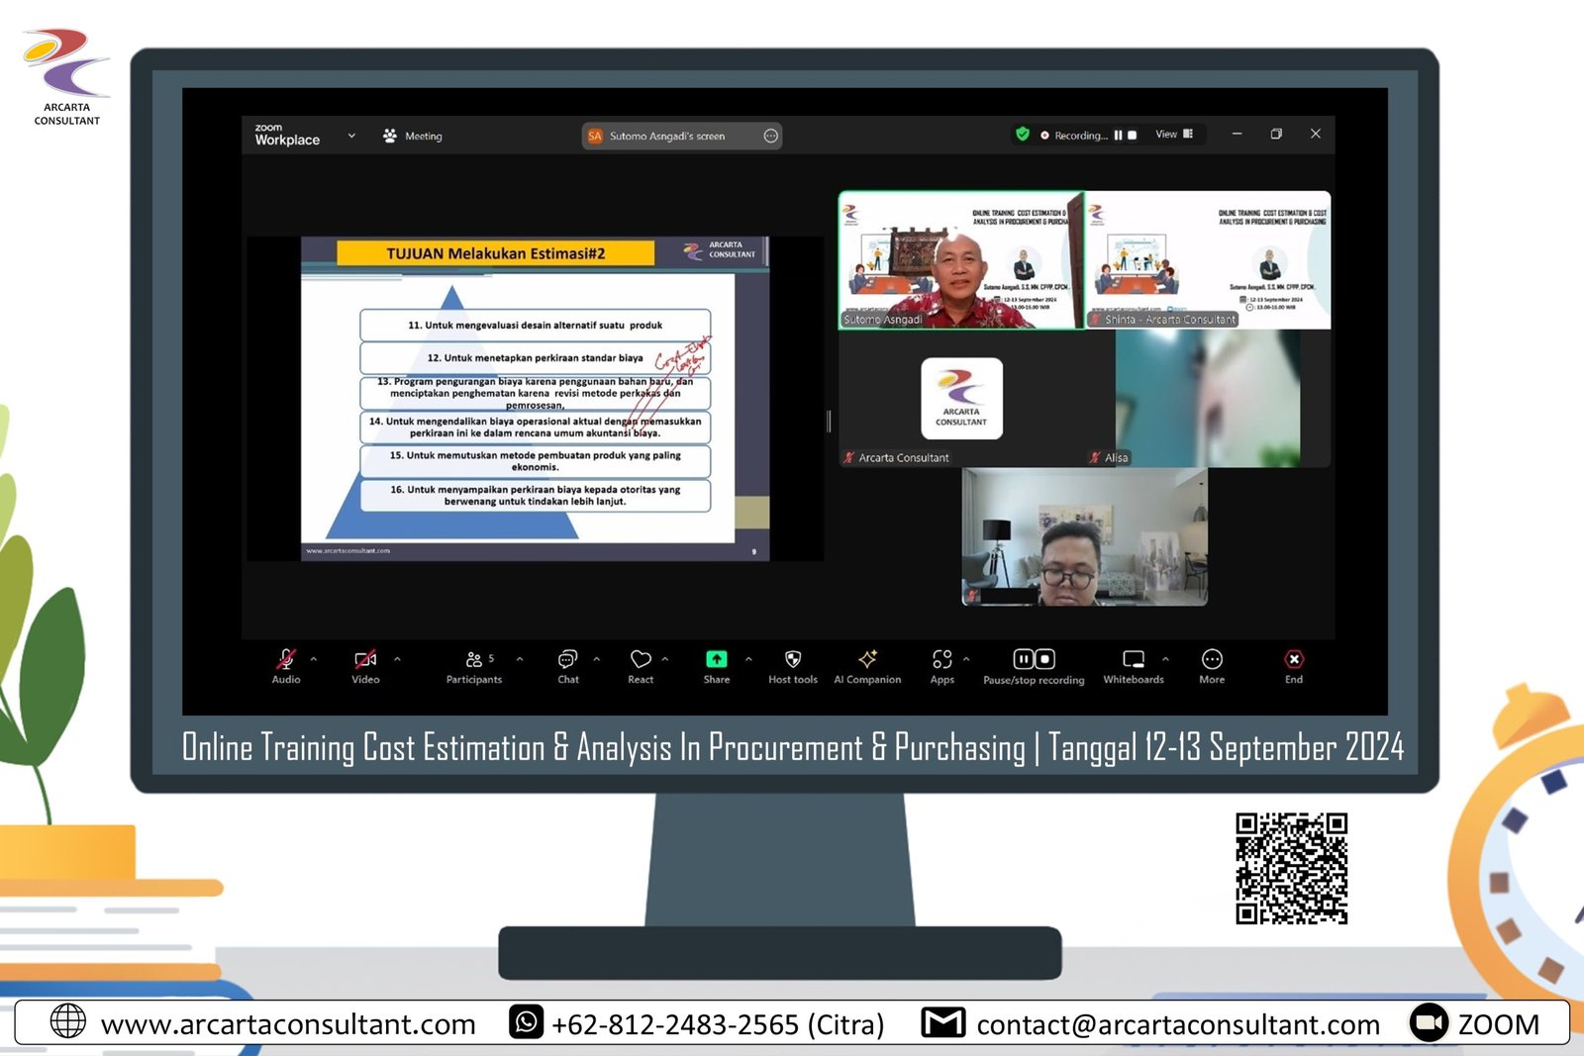The image size is (1584, 1056).
Task: Open the React heart icon
Action: [641, 660]
